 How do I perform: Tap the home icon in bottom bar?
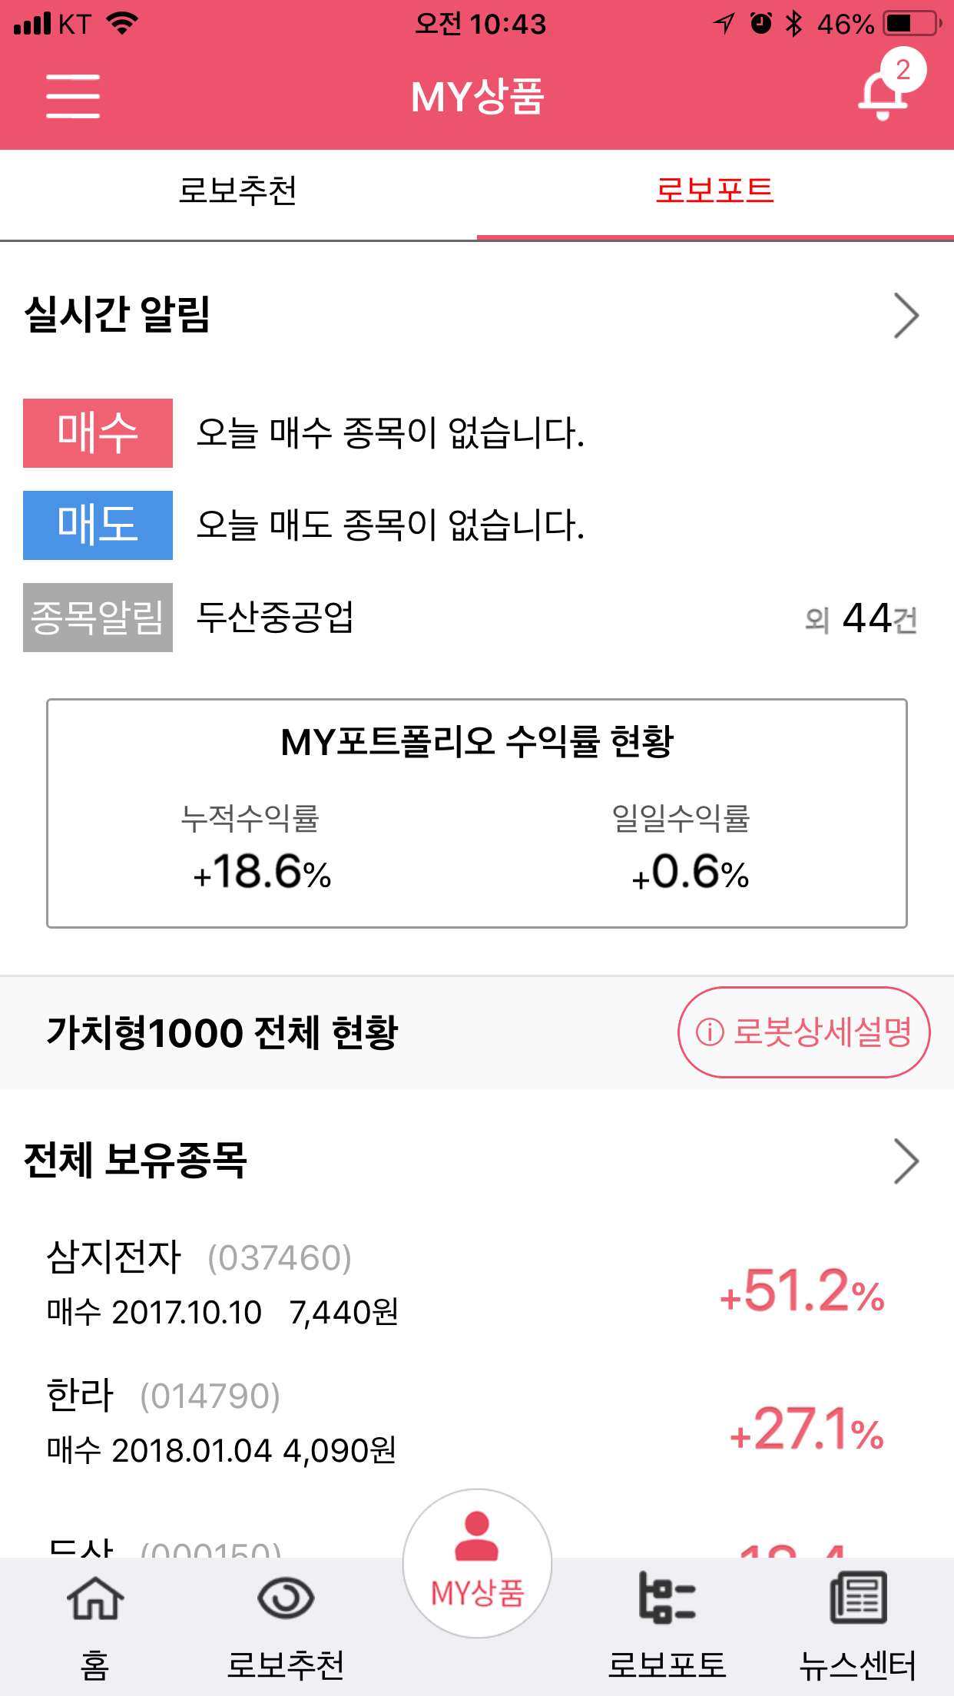95,1599
